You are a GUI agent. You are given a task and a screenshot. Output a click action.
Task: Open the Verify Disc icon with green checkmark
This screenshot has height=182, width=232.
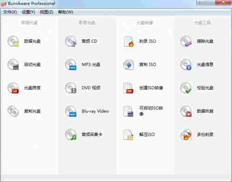pyautogui.click(x=186, y=88)
